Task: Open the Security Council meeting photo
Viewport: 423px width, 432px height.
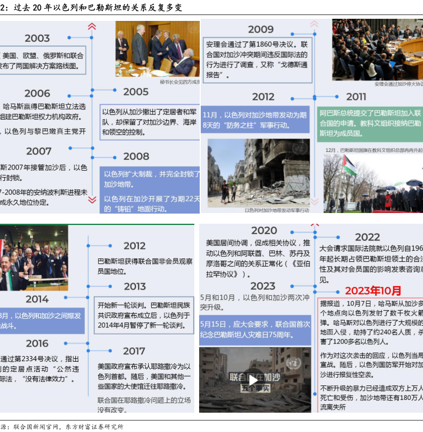Action: pyautogui.click(x=377, y=49)
